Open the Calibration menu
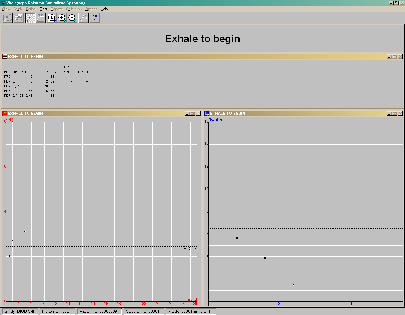 pyautogui.click(x=74, y=9)
